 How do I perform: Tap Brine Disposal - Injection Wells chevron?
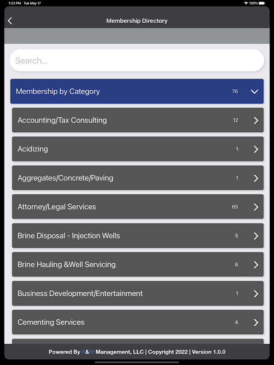tap(256, 236)
